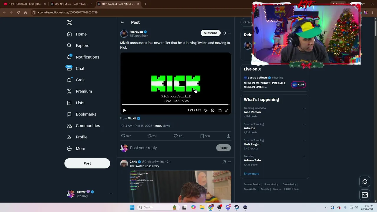Image resolution: width=377 pixels, height=212 pixels.
Task: Open the floating Grok button
Action: pyautogui.click(x=365, y=182)
